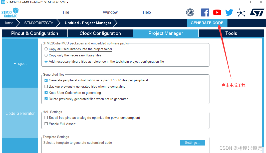The image size is (266, 153).
Task: Open the 10 years anniversary badge icon
Action: (190, 12)
